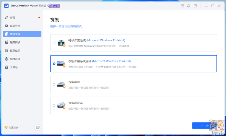Click the 複製磁碟區 partition icon
The height and width of the screenshot is (136, 226).
(61, 105)
